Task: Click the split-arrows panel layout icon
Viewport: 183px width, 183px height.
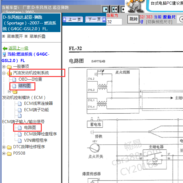Action: click(115, 9)
